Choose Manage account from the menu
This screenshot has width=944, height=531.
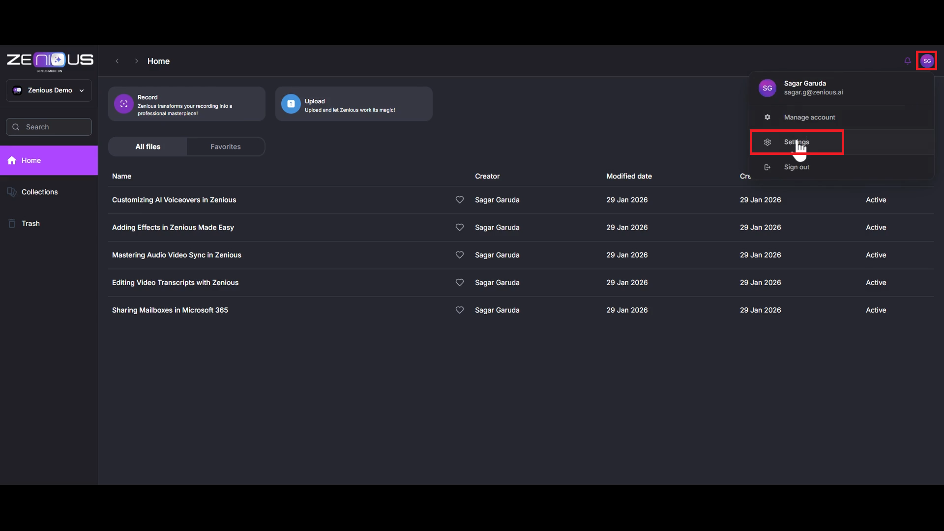[x=809, y=118]
